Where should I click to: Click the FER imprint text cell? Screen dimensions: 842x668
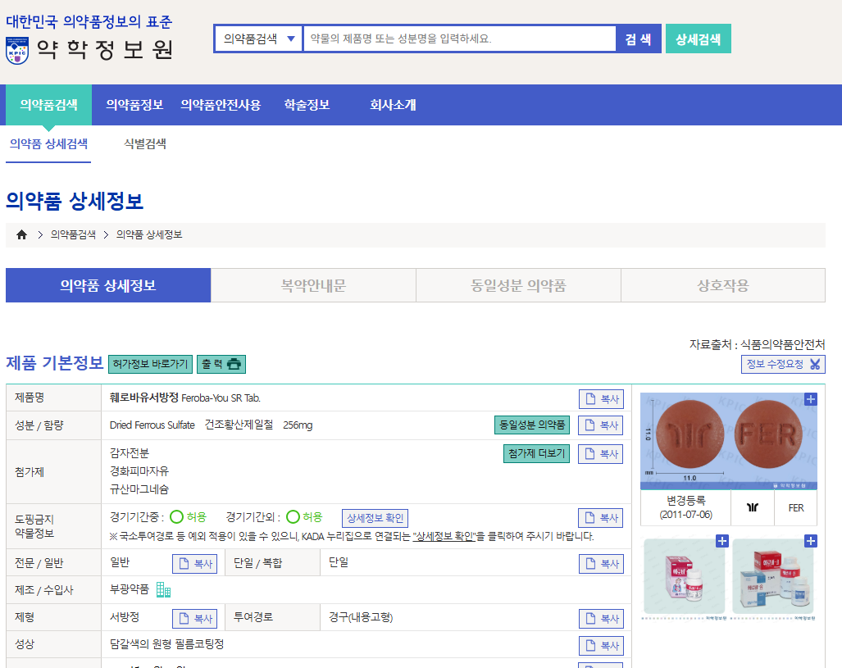796,507
